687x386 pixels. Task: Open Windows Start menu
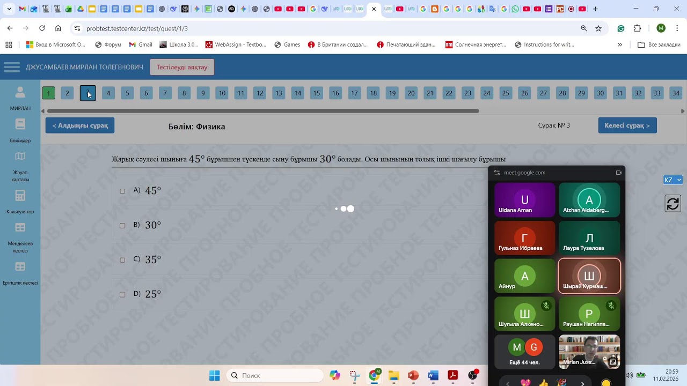tap(214, 375)
